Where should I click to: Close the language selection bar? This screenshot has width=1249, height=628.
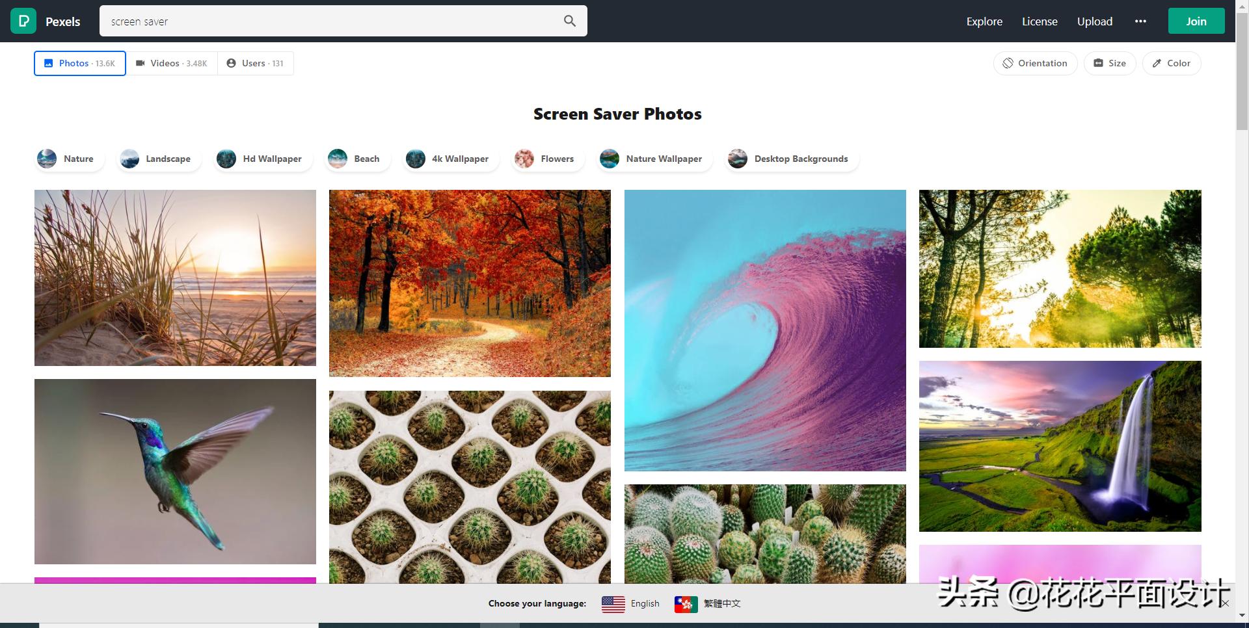[1225, 603]
